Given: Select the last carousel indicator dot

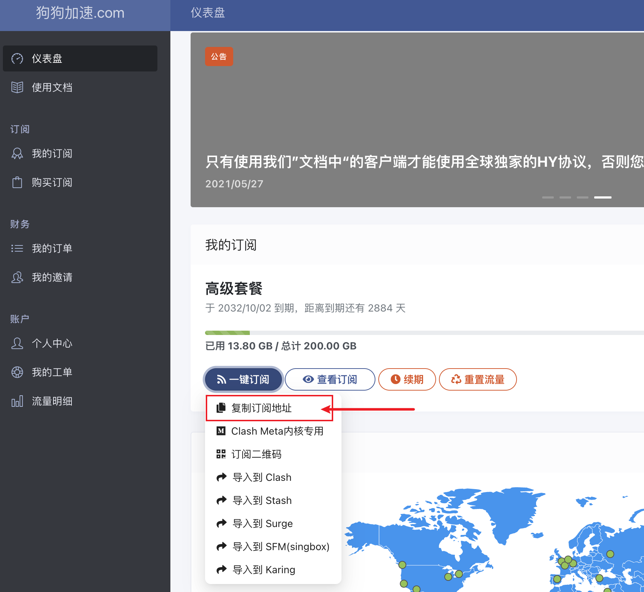Looking at the screenshot, I should coord(602,197).
